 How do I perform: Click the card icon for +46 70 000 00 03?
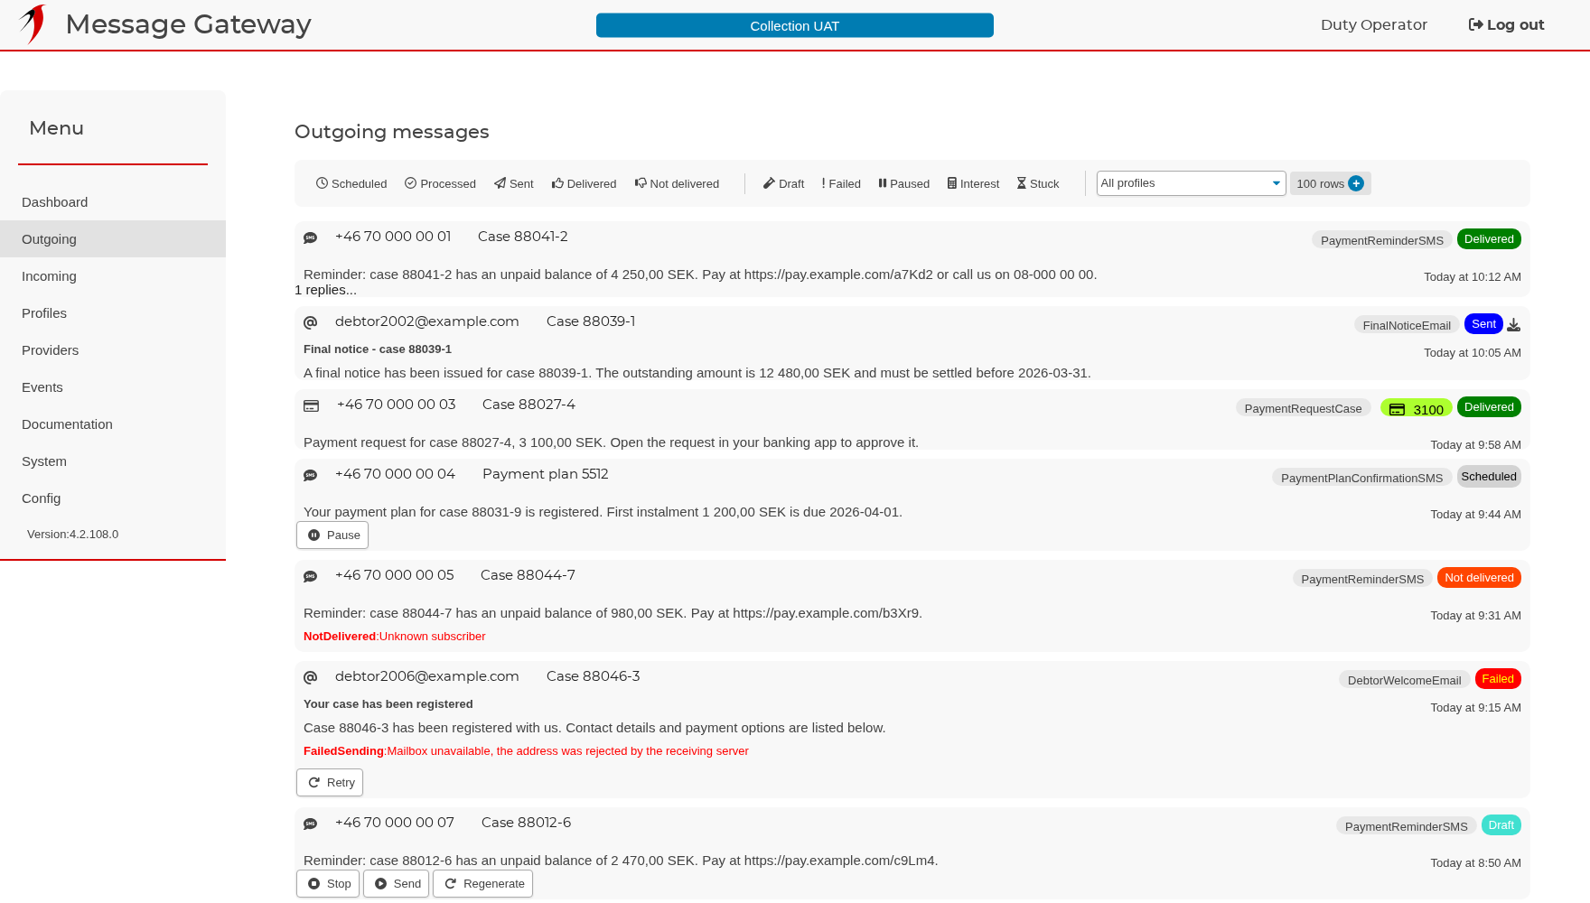[311, 405]
